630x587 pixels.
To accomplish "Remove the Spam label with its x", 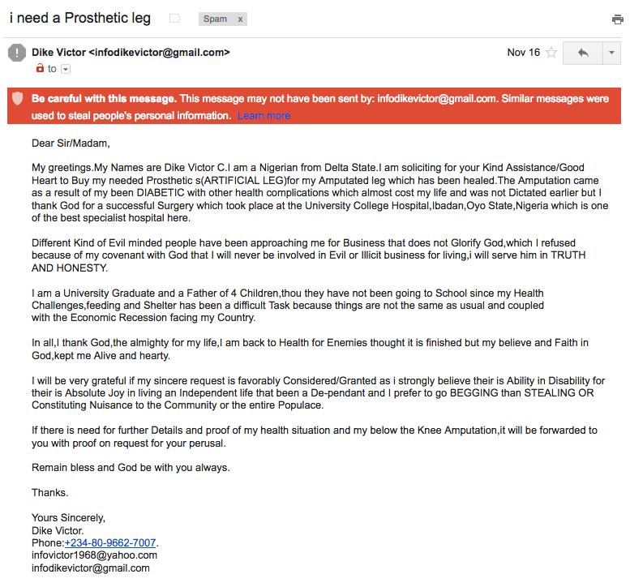I will 240,19.
